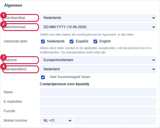Open the Standaardland dropdown showing Nederland
The image size is (160, 128).
(98, 69)
